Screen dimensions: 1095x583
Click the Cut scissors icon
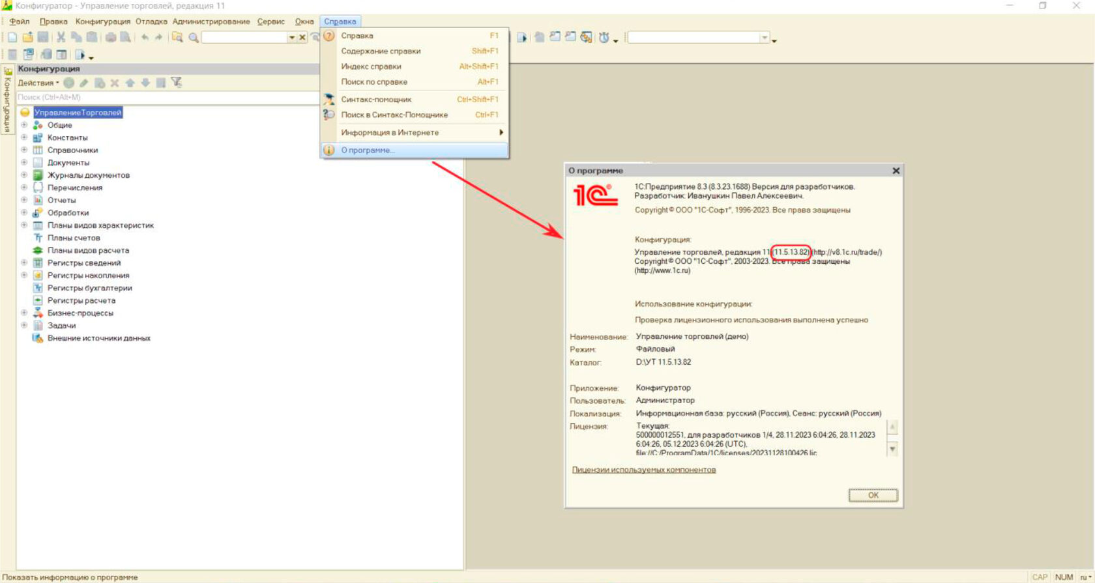coord(61,37)
